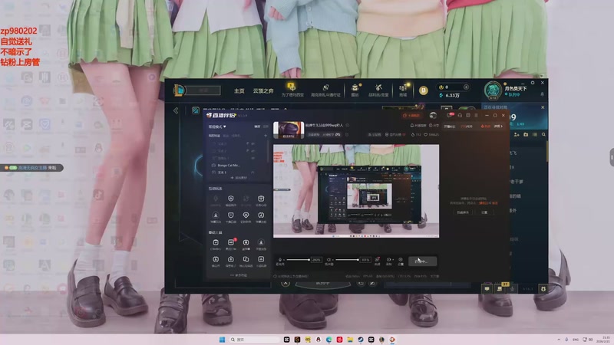Open the missions icon with yellow badge

click(500, 288)
